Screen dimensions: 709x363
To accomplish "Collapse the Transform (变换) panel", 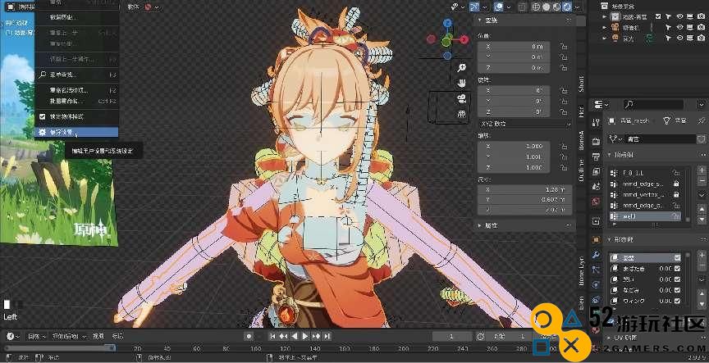I will 480,20.
